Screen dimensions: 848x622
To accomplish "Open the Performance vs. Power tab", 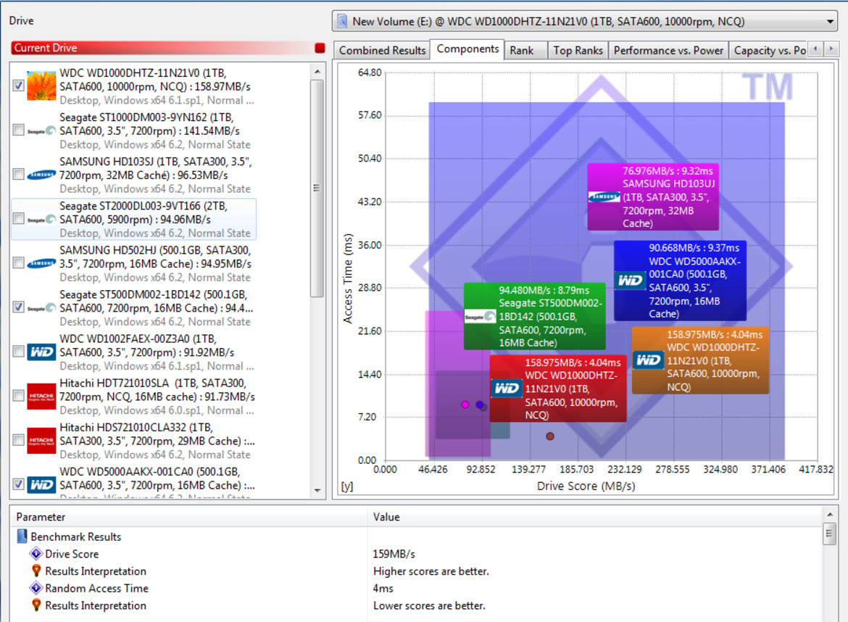I will (668, 50).
